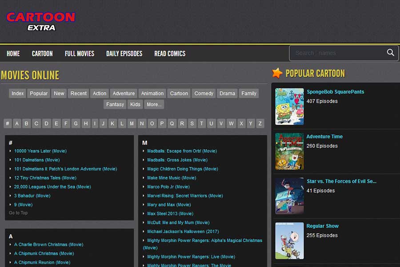This screenshot has height=267, width=400.
Task: Jump to letter D in the index
Action: (46, 124)
